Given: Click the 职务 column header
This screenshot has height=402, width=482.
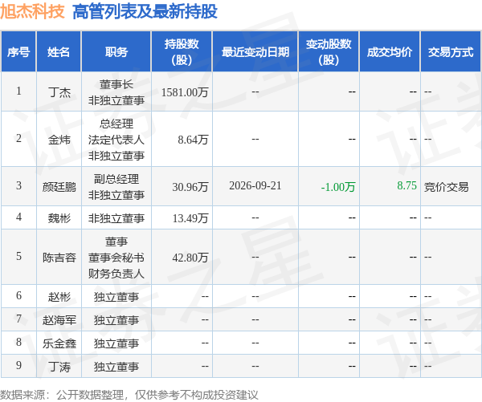Looking at the screenshot, I should pos(116,52).
